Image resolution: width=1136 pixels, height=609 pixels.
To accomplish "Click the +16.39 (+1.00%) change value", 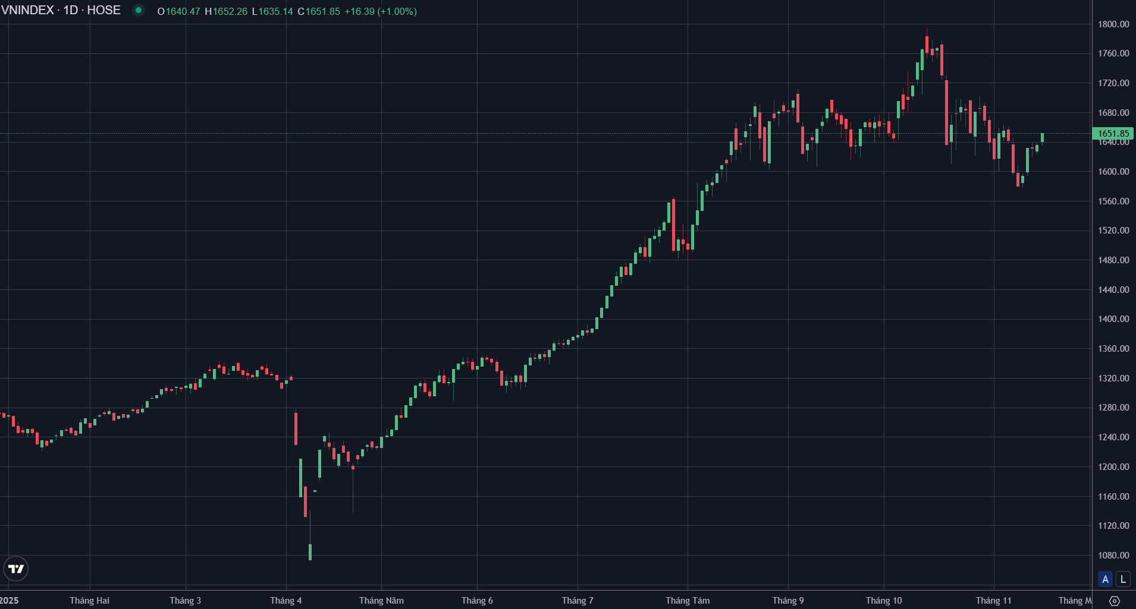I will click(x=381, y=11).
